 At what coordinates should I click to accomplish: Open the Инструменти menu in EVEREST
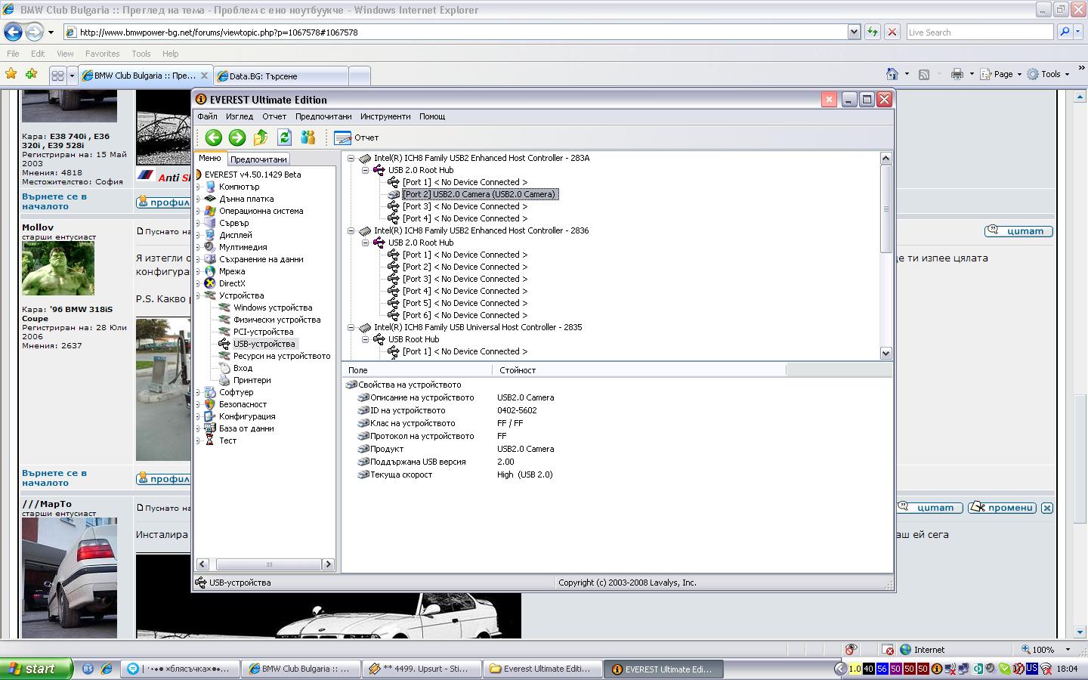pyautogui.click(x=385, y=116)
